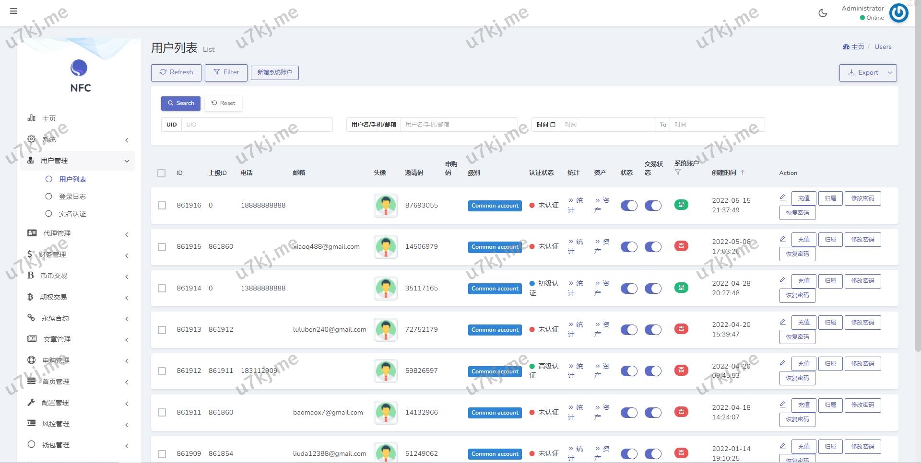Click into the UID search field
Screen dimensions: 921x463
pyautogui.click(x=257, y=125)
